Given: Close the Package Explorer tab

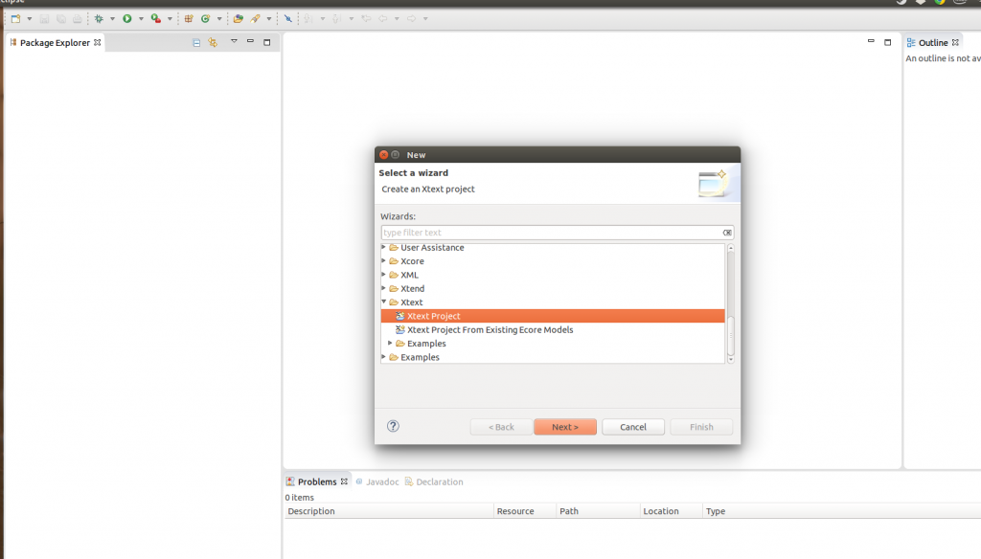Looking at the screenshot, I should [98, 42].
